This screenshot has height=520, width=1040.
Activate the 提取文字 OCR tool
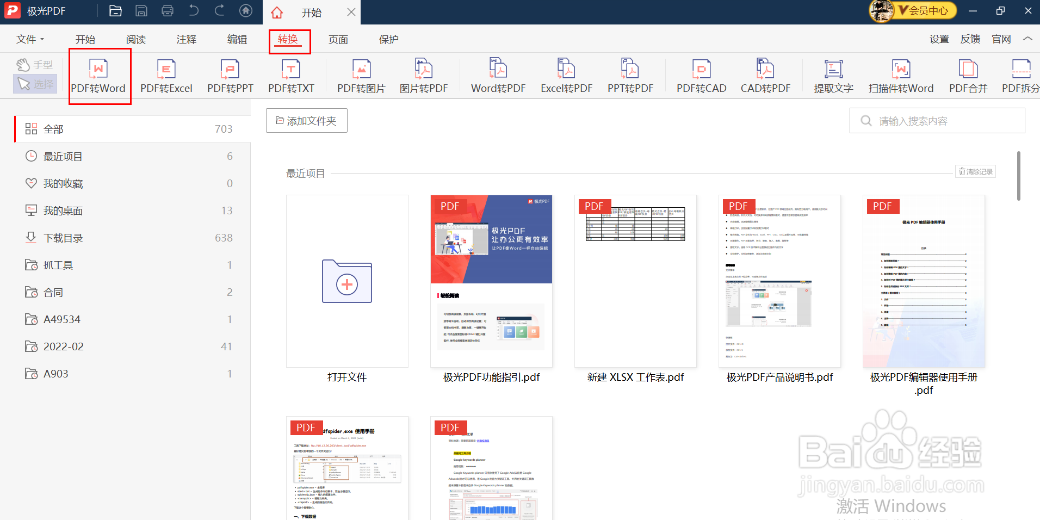pos(833,76)
